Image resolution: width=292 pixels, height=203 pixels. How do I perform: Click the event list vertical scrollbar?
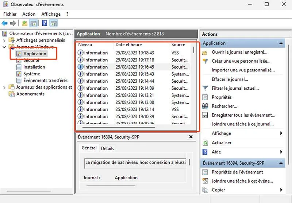click(194, 50)
